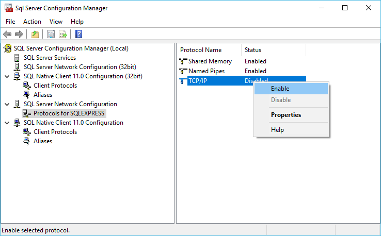Click the SQL Server Services icon
Screen dimensions: 381x236
17,58
